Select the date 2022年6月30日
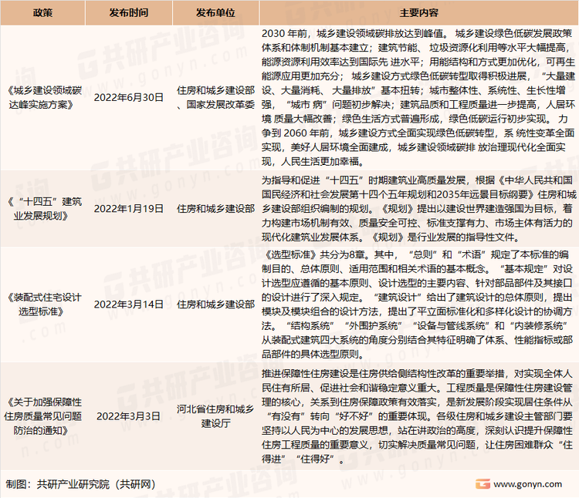The image size is (579, 498). pyautogui.click(x=128, y=98)
